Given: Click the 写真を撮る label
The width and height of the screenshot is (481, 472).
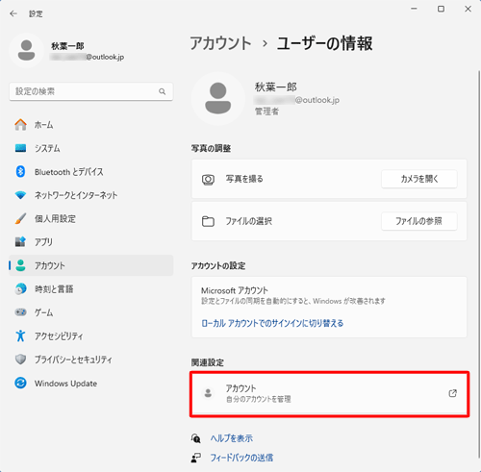Looking at the screenshot, I should [x=244, y=179].
